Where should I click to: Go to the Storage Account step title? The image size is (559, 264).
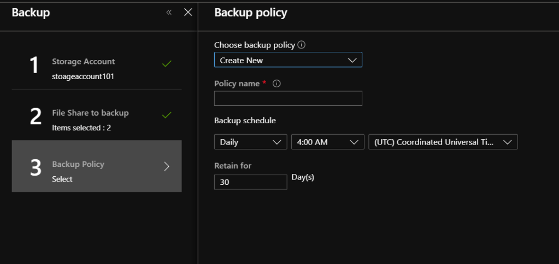[x=83, y=62]
